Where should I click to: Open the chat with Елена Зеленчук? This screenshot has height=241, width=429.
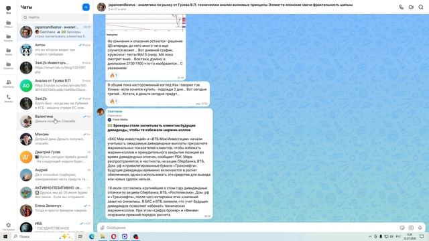tap(55, 210)
